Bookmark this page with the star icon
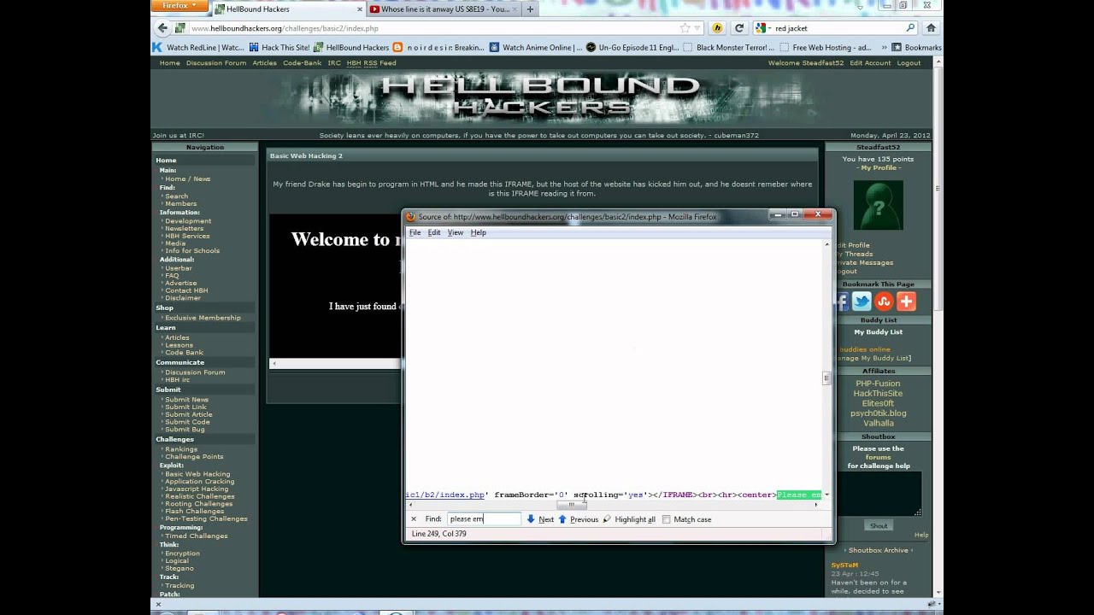1094x615 pixels. coord(685,28)
